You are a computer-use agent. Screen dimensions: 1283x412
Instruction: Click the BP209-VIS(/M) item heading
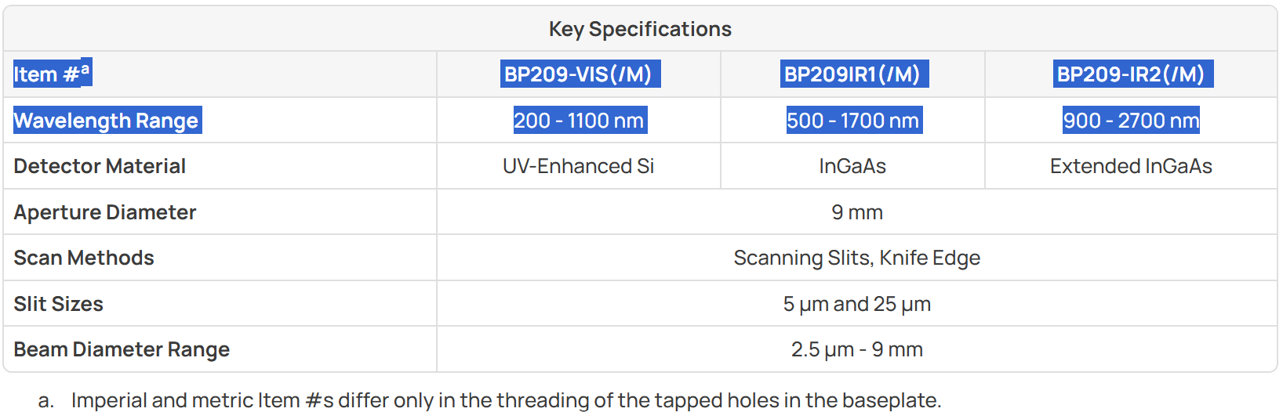tap(580, 74)
